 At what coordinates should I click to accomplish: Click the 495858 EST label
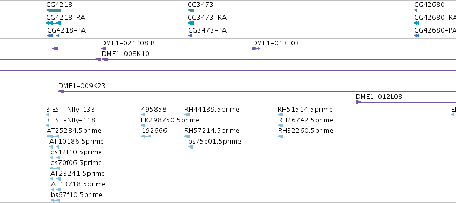pyautogui.click(x=154, y=110)
